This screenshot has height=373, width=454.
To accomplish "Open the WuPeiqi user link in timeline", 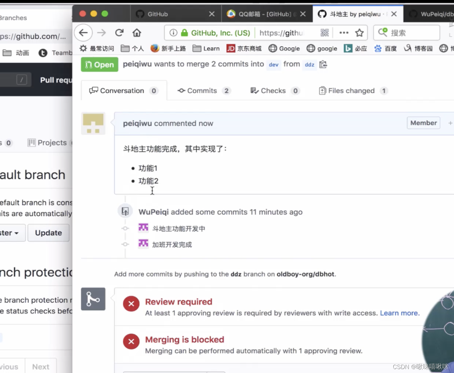I will click(x=153, y=212).
